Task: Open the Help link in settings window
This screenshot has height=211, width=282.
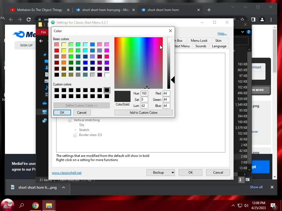Action: (222, 34)
